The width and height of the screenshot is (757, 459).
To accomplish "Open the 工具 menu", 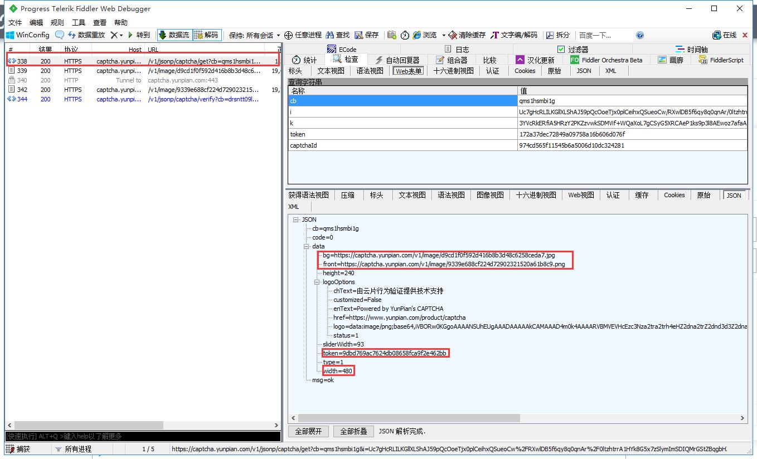I will coord(79,23).
